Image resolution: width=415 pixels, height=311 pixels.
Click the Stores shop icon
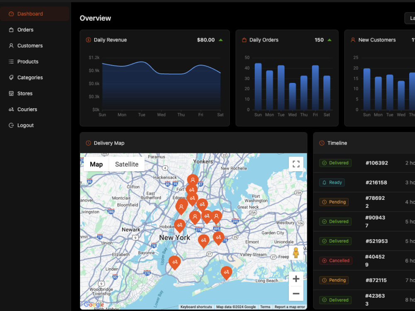pyautogui.click(x=11, y=93)
